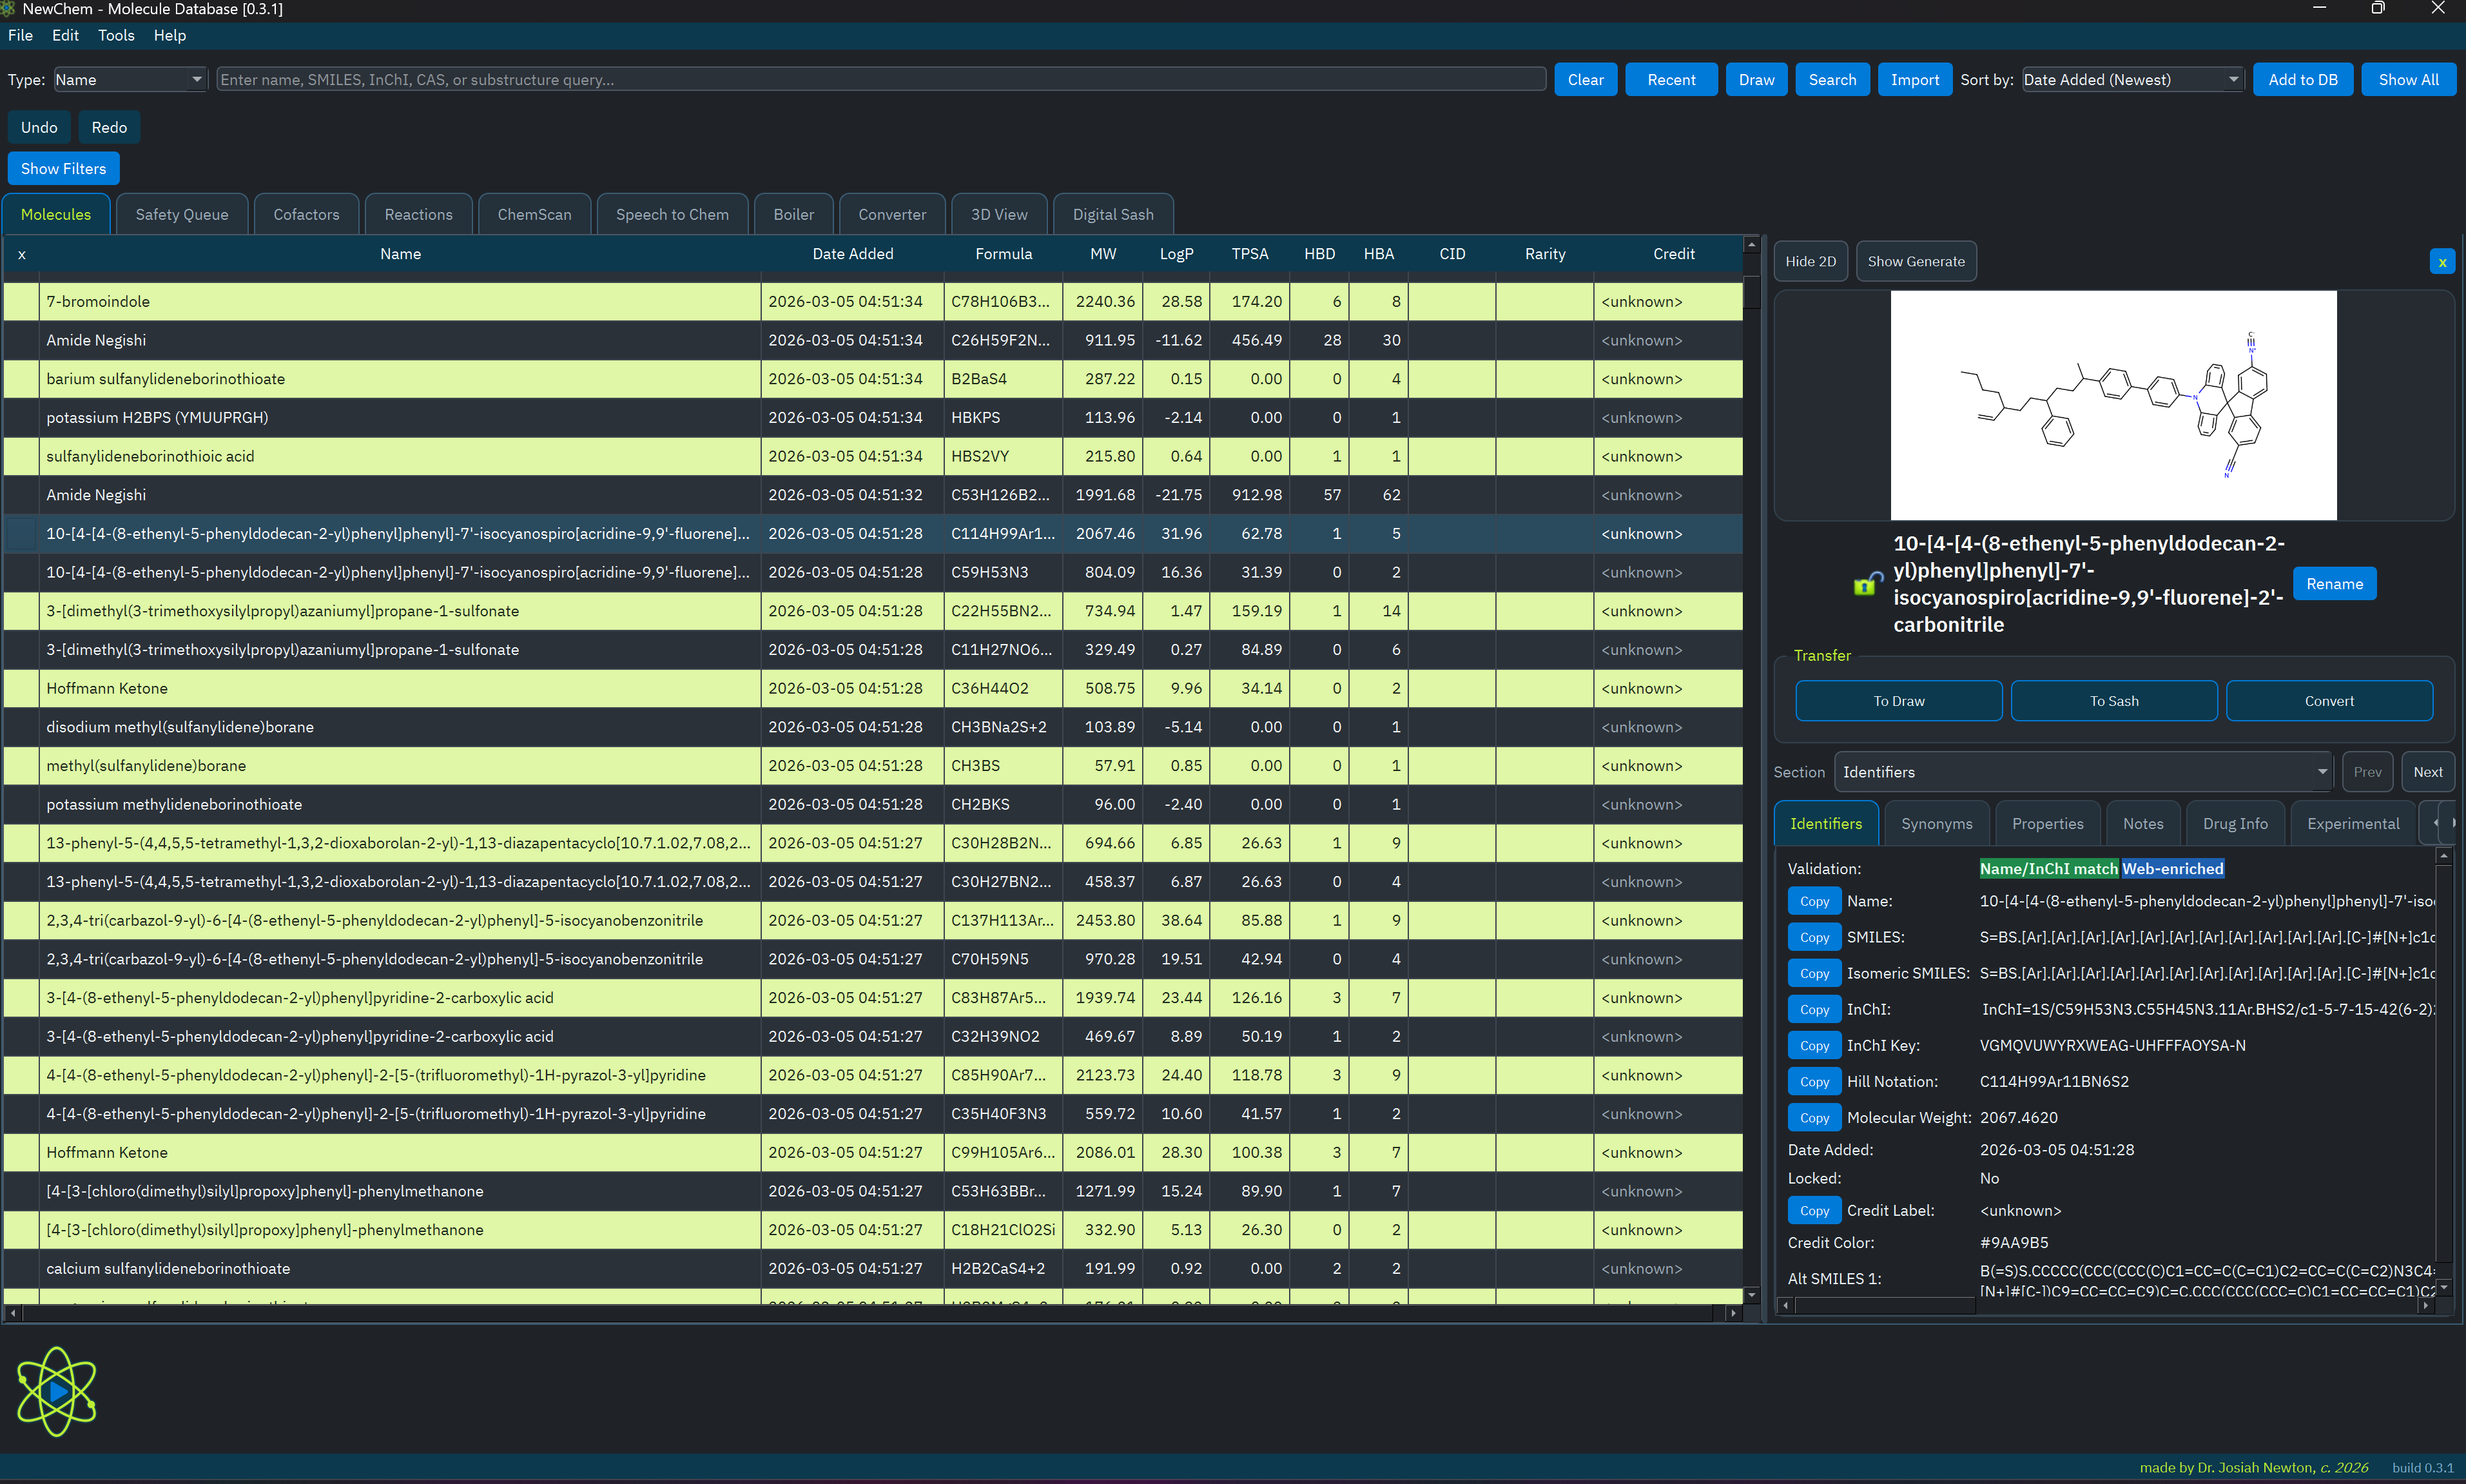Click the table horizontal scrollbar right arrow
Image resolution: width=2466 pixels, height=1484 pixels.
[x=1733, y=1313]
